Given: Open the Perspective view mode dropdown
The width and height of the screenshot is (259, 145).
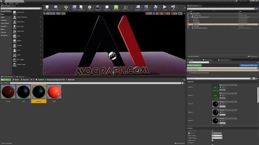Looking at the screenshot, I should (x=51, y=13).
